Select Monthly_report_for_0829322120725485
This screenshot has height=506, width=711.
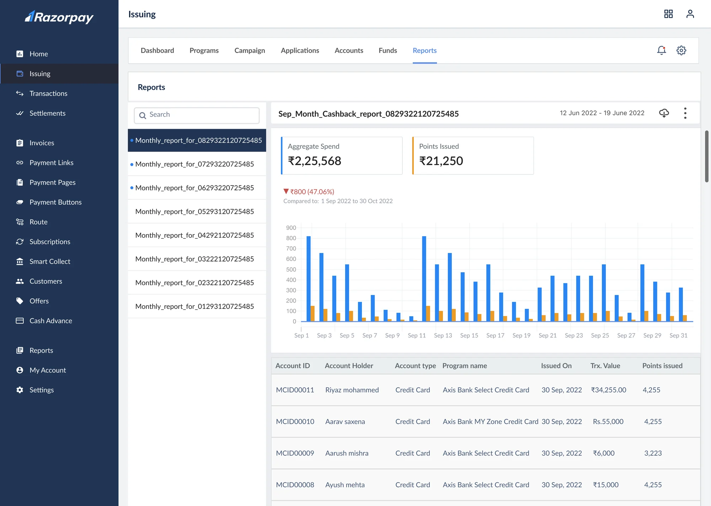197,140
